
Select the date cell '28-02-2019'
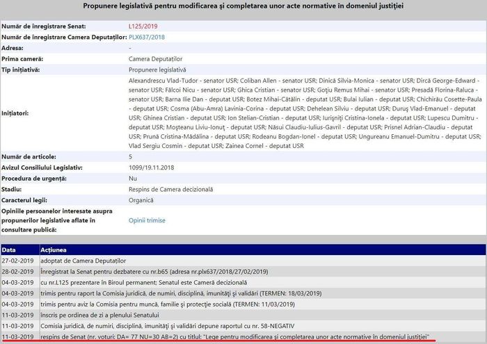17,272
